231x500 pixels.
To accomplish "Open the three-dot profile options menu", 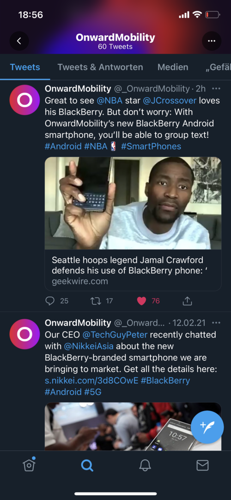I will [212, 41].
